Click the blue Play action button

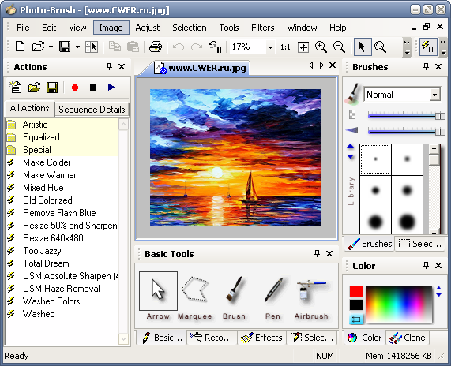tap(111, 88)
